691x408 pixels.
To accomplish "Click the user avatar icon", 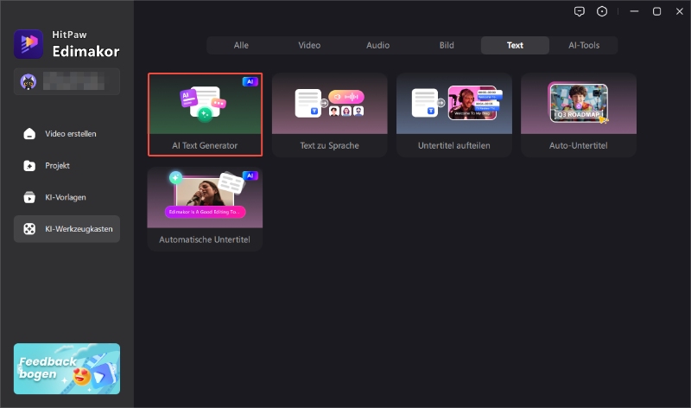I will 29,81.
